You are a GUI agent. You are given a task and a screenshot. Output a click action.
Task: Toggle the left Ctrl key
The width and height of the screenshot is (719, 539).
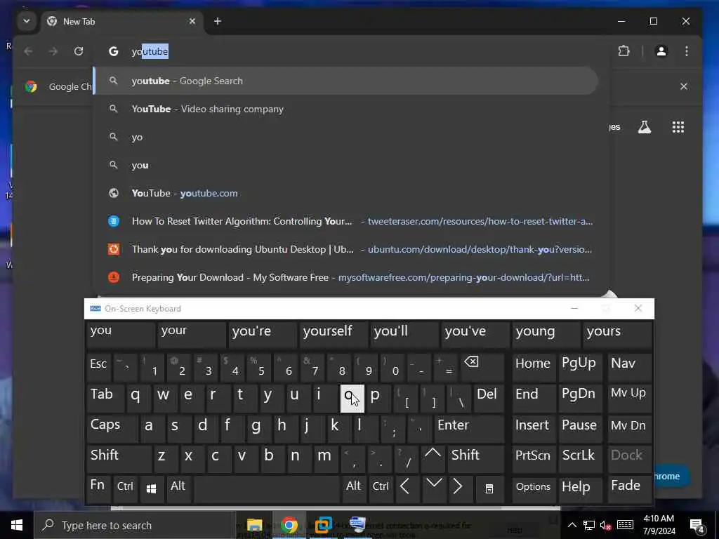[x=125, y=488]
